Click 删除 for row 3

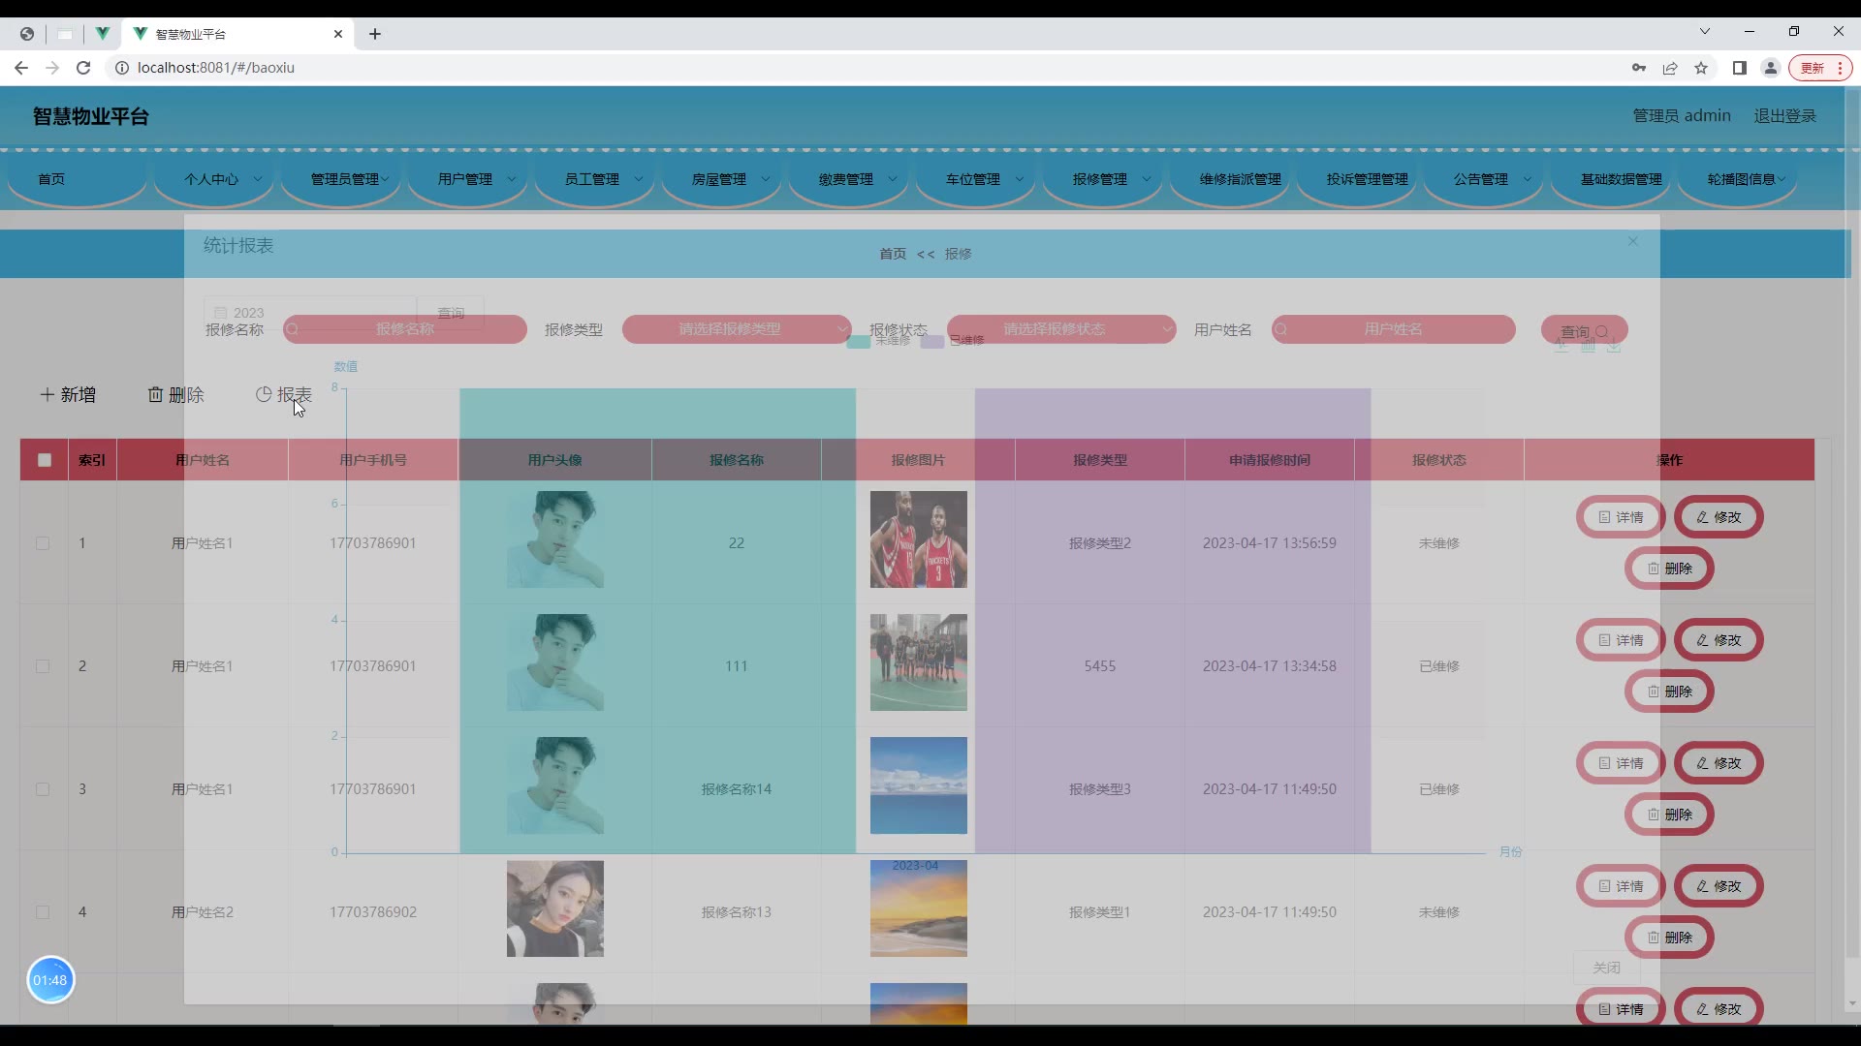click(x=1669, y=815)
